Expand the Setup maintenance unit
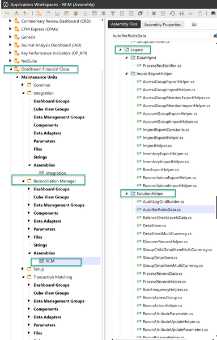Image resolution: width=217 pixels, height=340 pixels. tap(23, 269)
